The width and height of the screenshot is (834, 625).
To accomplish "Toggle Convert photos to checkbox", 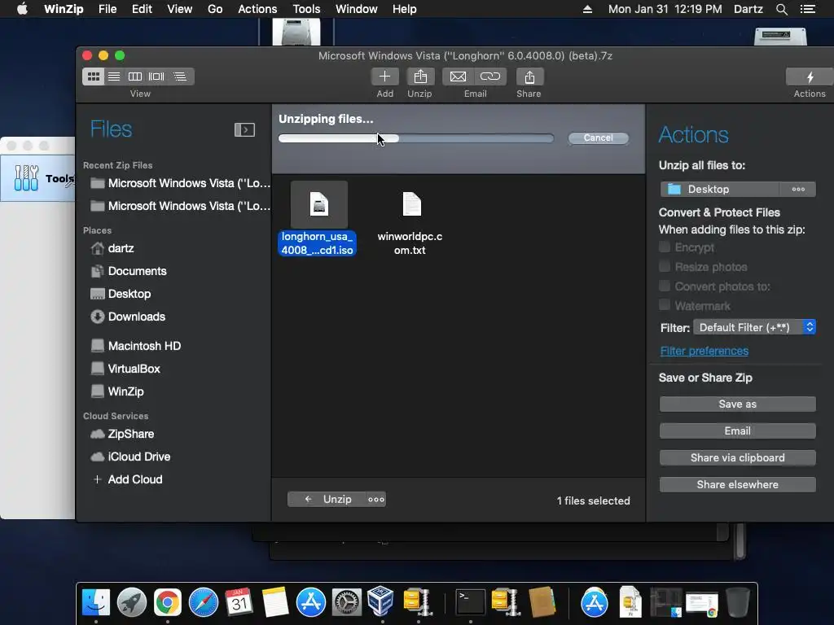I will [665, 286].
